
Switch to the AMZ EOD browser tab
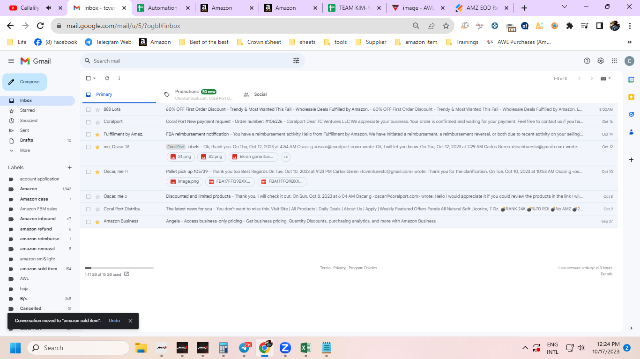click(x=482, y=8)
